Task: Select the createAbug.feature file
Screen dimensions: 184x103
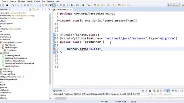Action: (12, 56)
